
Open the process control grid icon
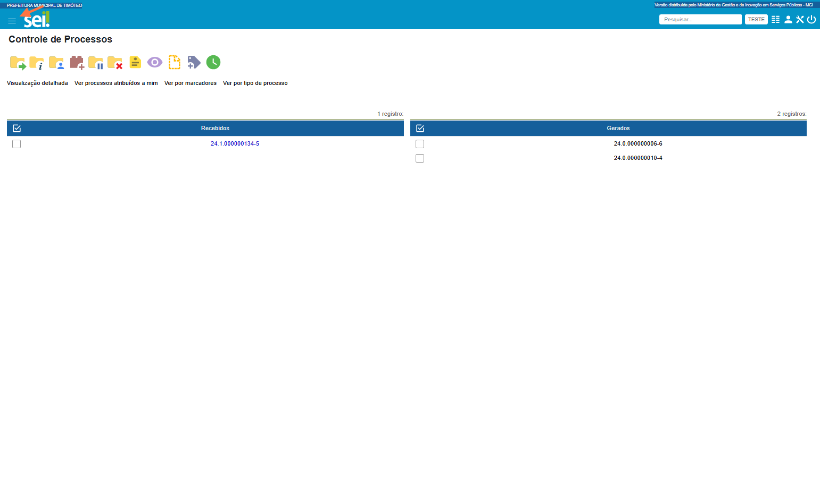[x=776, y=19]
